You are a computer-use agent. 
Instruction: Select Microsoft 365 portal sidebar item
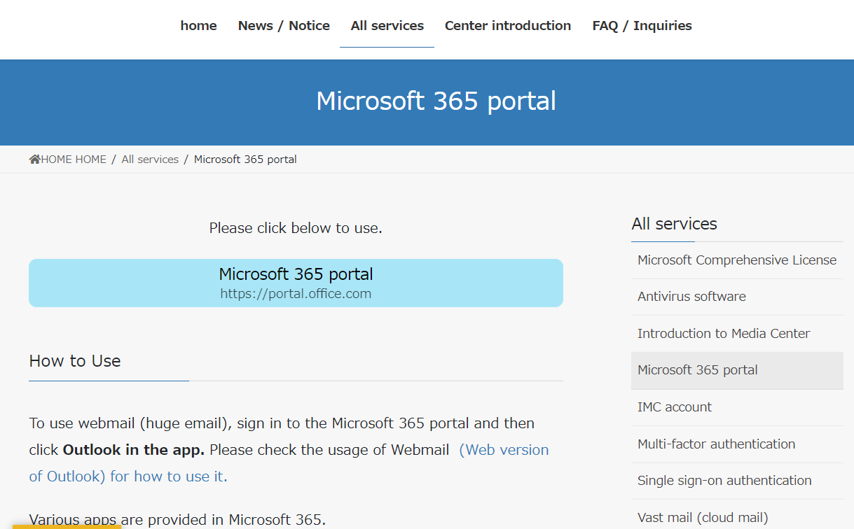pyautogui.click(x=697, y=370)
